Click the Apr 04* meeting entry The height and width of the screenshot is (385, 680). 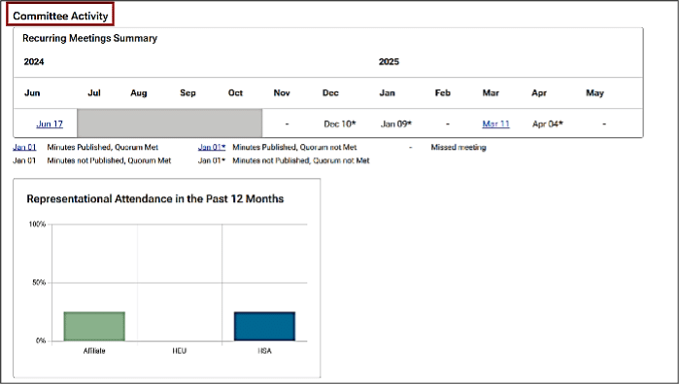547,123
